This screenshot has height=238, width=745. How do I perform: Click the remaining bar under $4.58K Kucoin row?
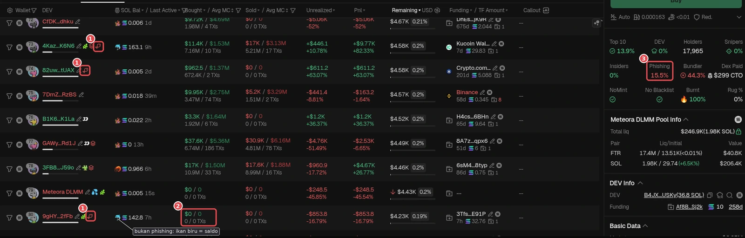[x=413, y=53]
